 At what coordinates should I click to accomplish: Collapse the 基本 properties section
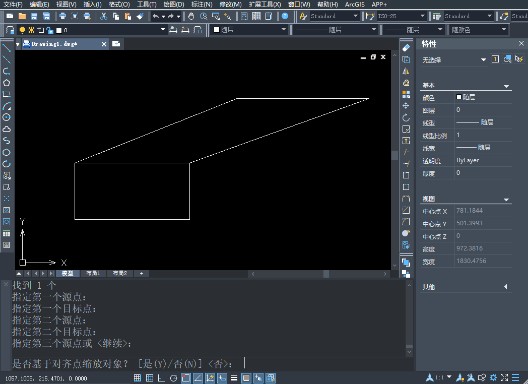tap(506, 86)
